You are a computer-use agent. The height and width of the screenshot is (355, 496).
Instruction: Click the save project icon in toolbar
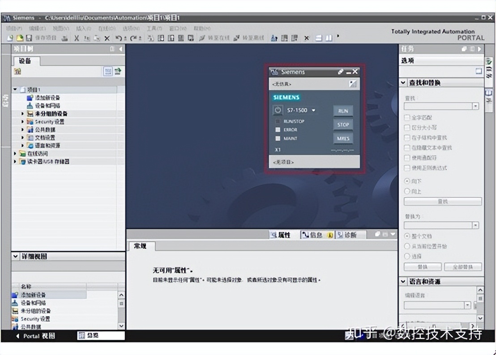[x=29, y=38]
